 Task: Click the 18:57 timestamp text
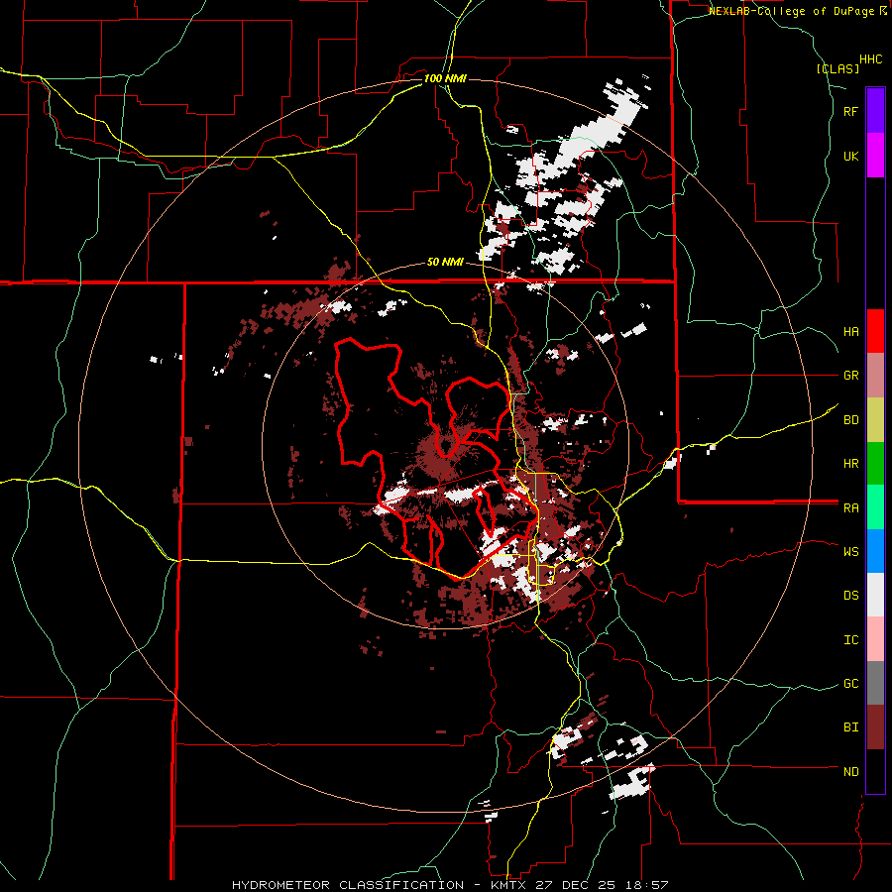(x=649, y=885)
